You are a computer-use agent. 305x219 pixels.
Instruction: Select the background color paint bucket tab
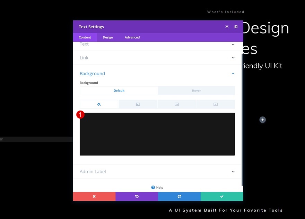[x=99, y=104]
